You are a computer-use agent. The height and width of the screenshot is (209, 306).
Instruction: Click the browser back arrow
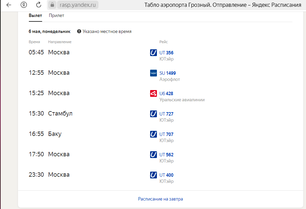tap(9, 5)
